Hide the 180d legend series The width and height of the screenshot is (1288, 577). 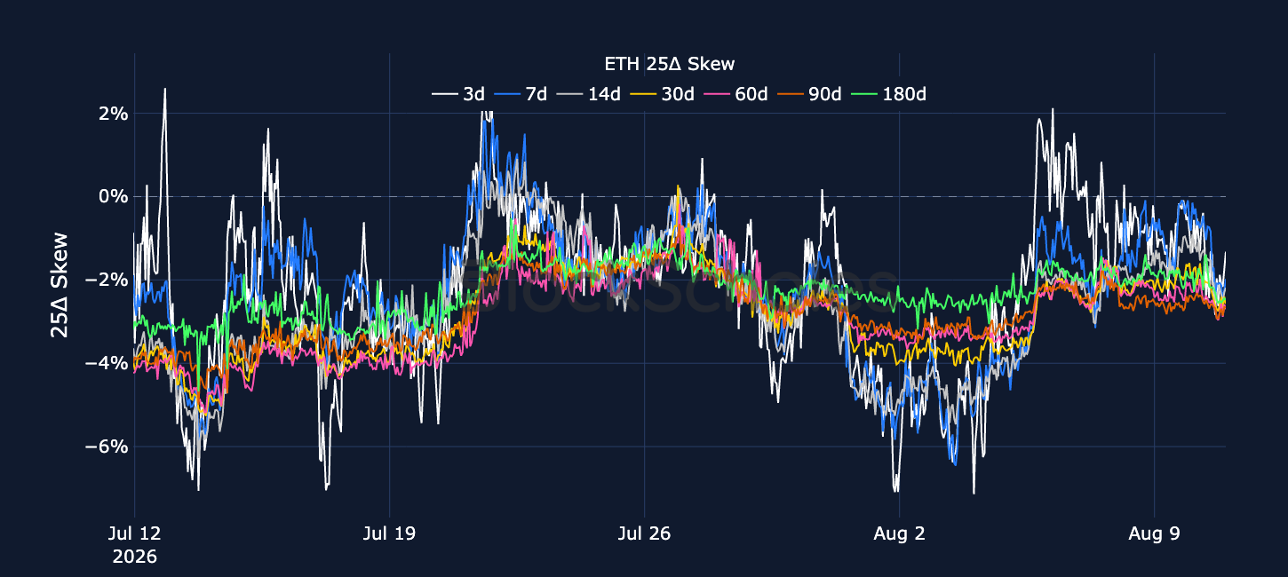[888, 93]
